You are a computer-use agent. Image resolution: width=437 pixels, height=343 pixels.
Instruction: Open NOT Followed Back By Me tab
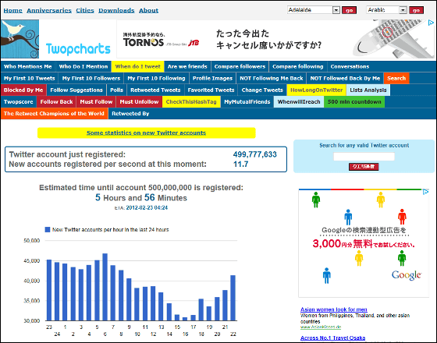[345, 78]
